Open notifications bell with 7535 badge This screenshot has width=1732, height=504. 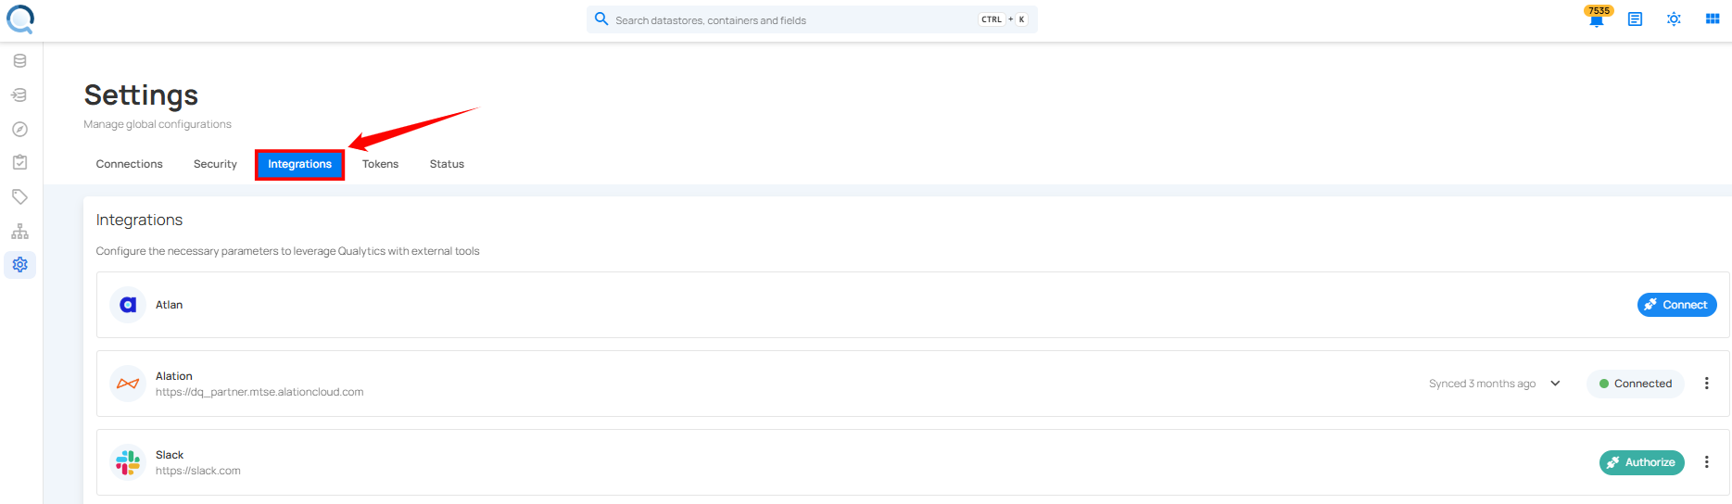[x=1597, y=18]
